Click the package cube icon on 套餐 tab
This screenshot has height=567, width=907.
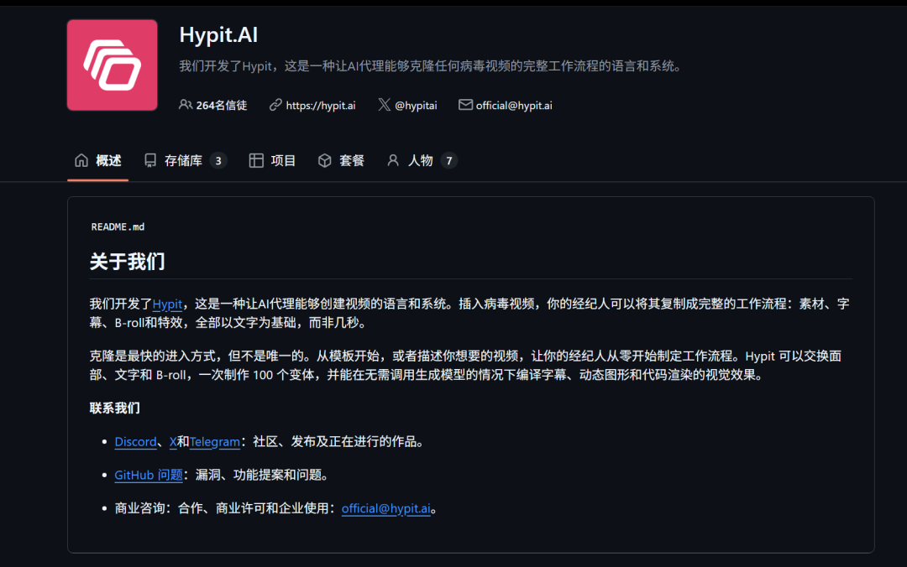click(x=324, y=160)
